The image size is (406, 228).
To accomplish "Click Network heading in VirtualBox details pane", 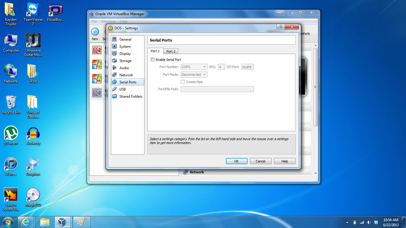I will click(x=197, y=172).
